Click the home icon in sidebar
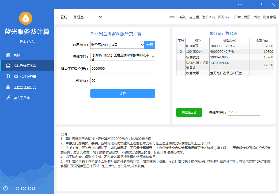Viewport: 279px width, 194px height. (8, 55)
